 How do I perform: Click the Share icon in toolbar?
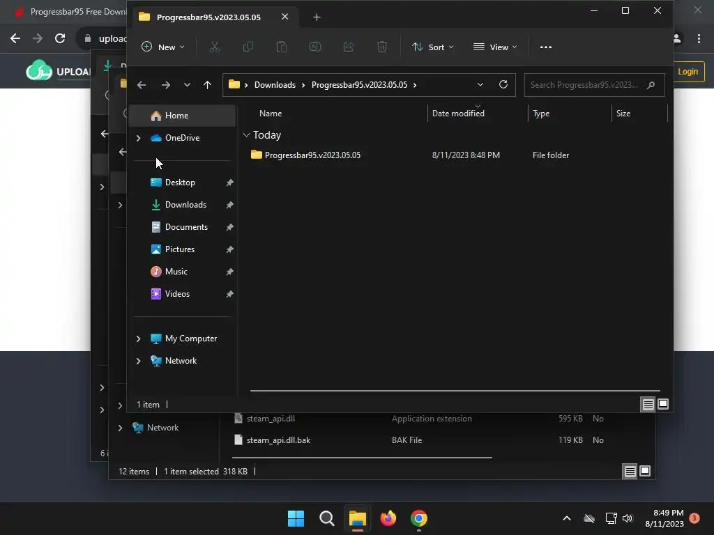pos(349,47)
